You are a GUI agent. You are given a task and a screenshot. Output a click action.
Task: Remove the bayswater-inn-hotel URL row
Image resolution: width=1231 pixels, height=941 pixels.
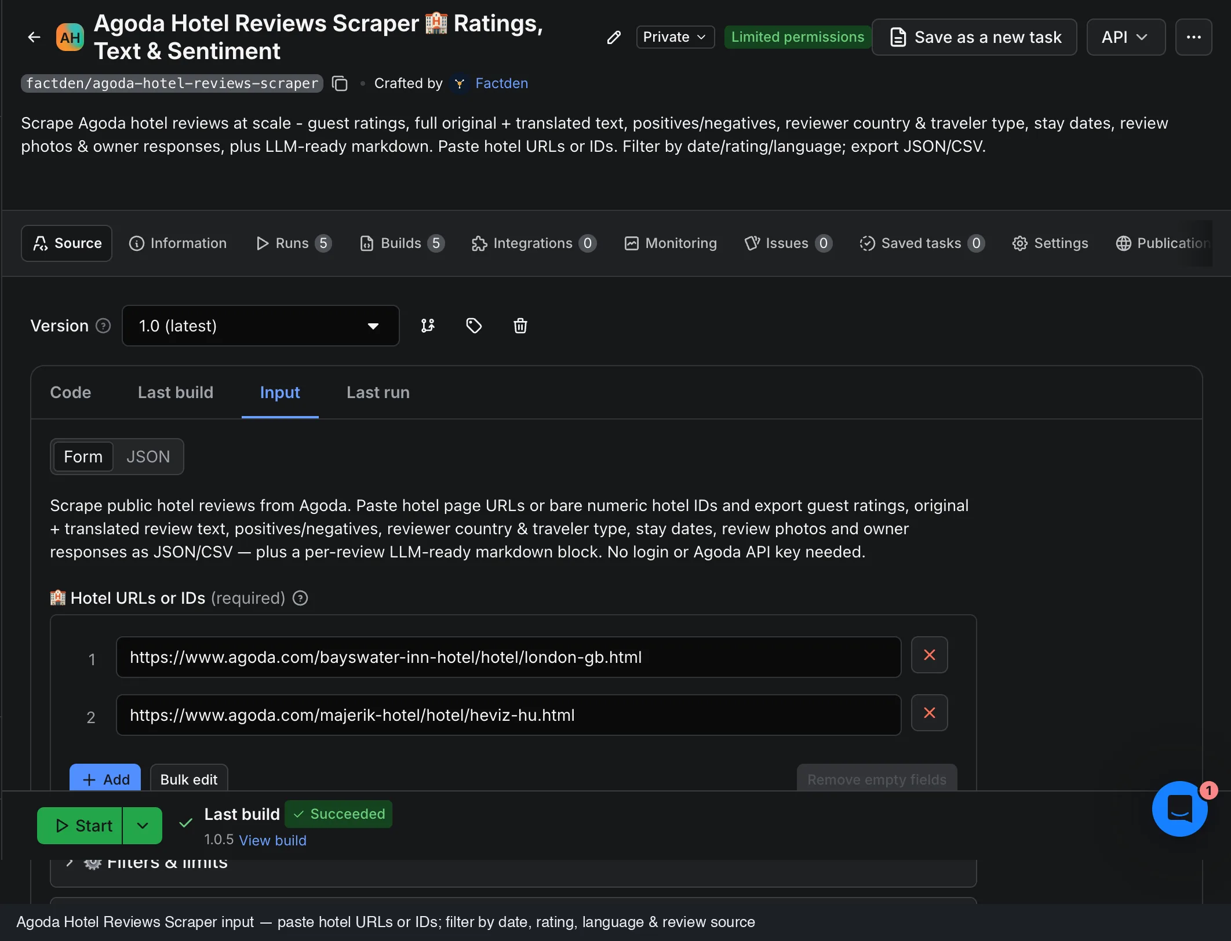929,655
